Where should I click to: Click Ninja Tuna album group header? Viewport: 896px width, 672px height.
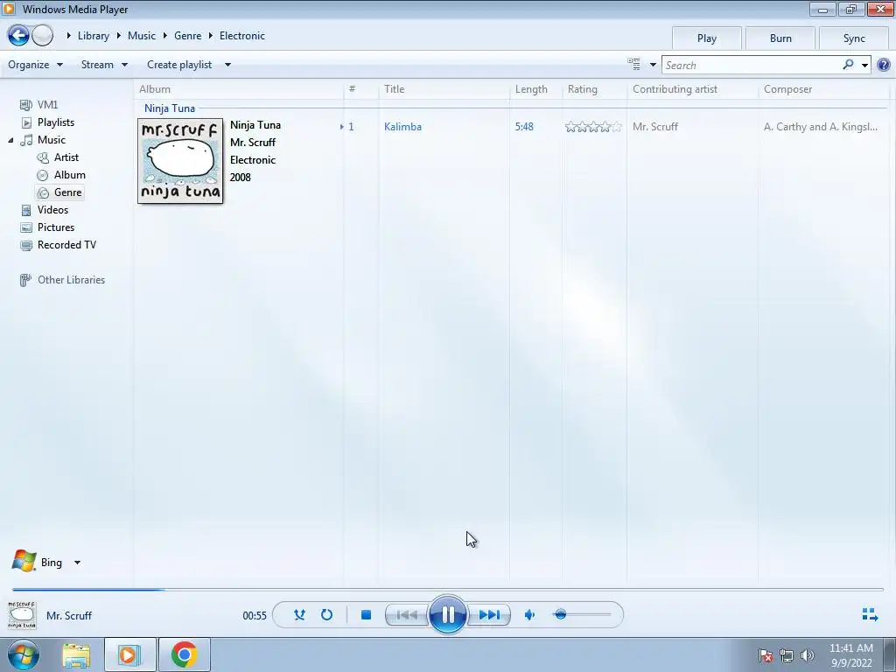click(170, 108)
